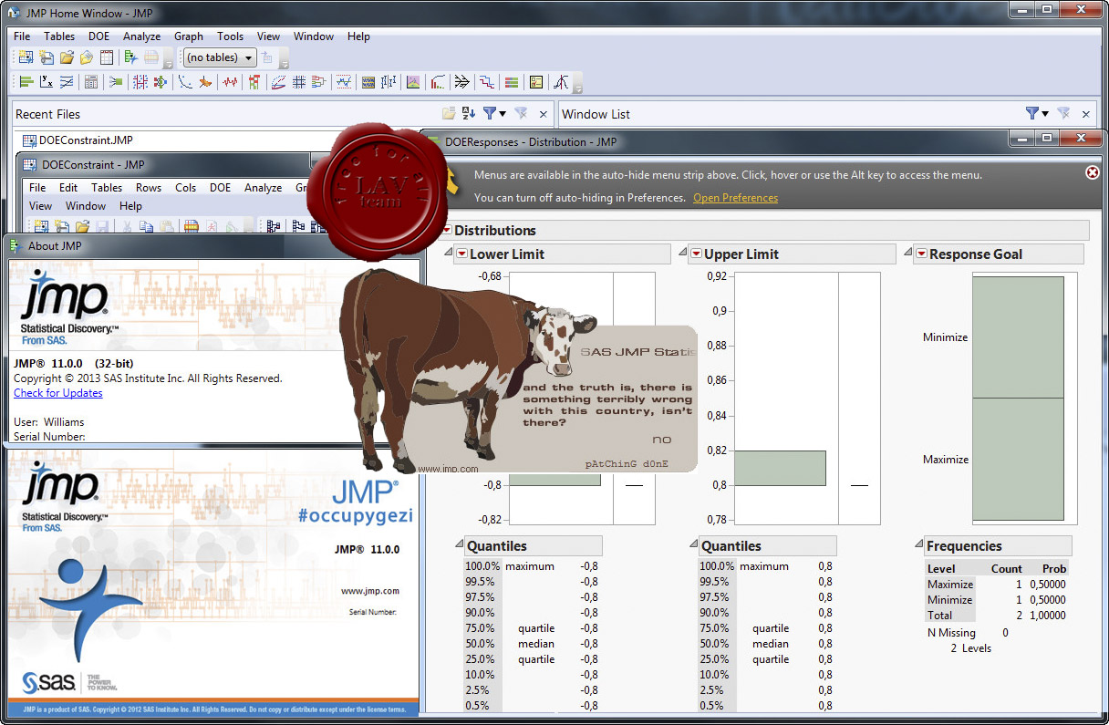Close the Recent Files panel
1109x725 pixels.
543,114
